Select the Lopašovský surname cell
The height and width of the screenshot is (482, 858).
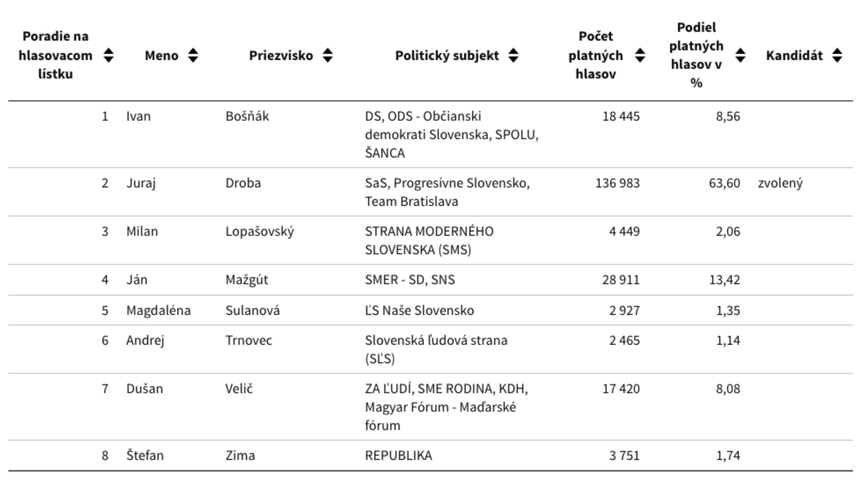click(260, 231)
